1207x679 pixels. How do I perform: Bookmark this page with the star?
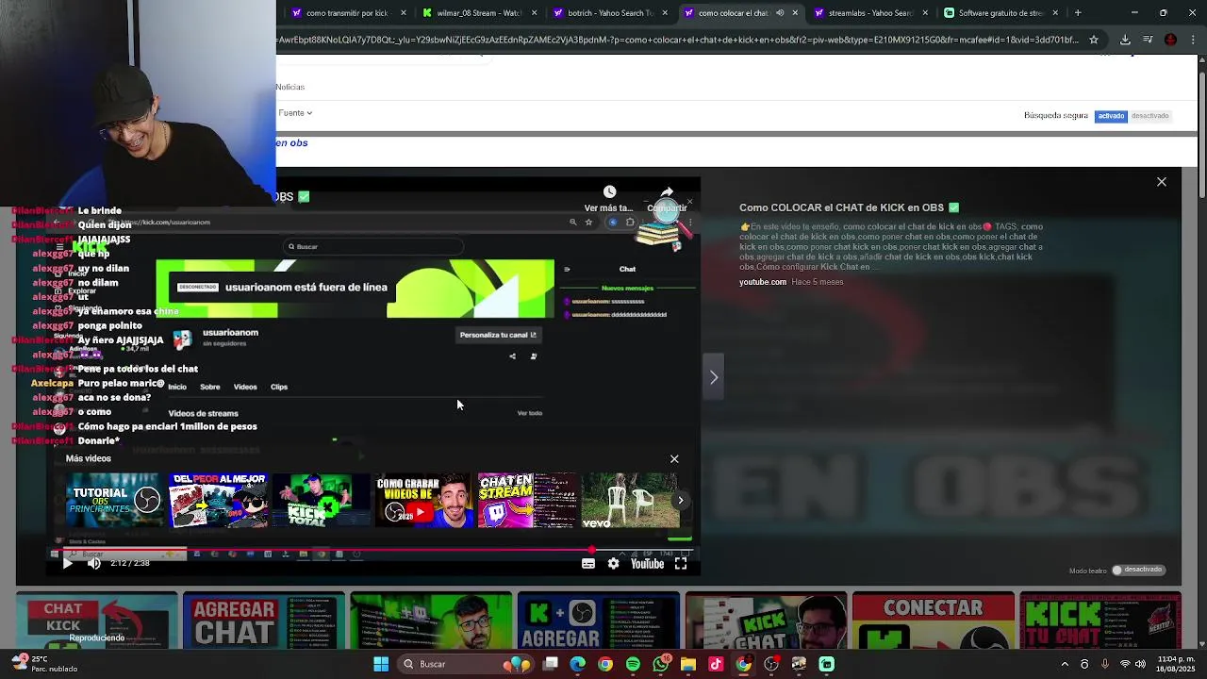click(x=1094, y=40)
